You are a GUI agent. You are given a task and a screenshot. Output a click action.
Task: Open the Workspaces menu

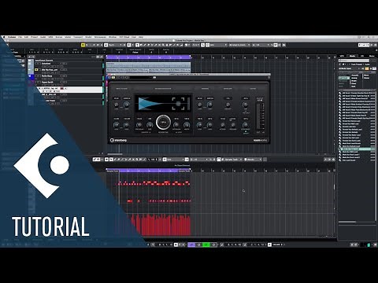(100, 37)
